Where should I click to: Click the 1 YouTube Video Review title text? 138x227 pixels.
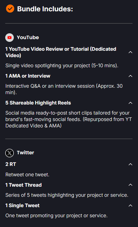click(61, 52)
